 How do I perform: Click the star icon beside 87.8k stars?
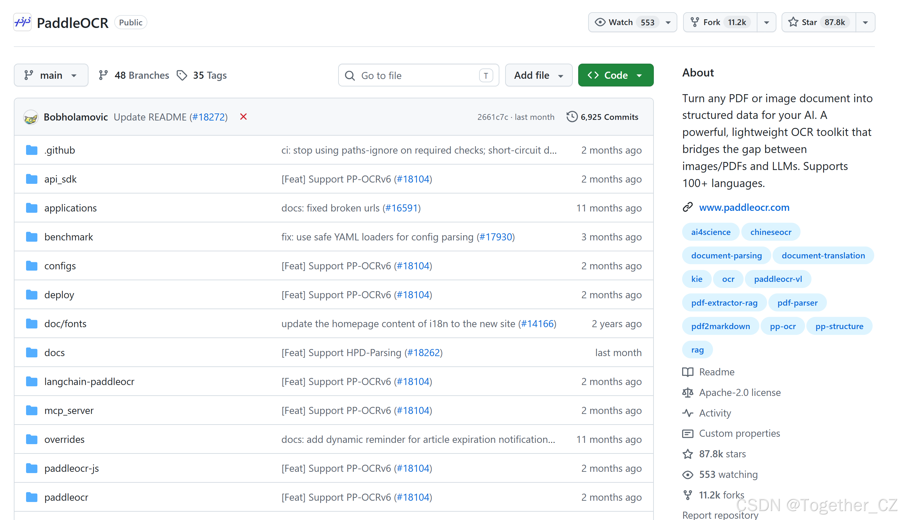click(x=688, y=454)
